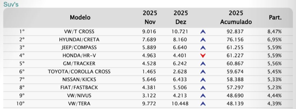Click the 4,39% share of VW/TERA

tap(274, 104)
